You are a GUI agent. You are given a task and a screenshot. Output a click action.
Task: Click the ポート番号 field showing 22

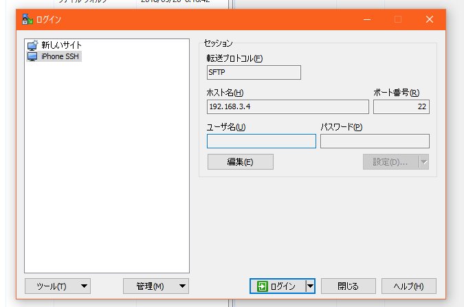coord(401,106)
